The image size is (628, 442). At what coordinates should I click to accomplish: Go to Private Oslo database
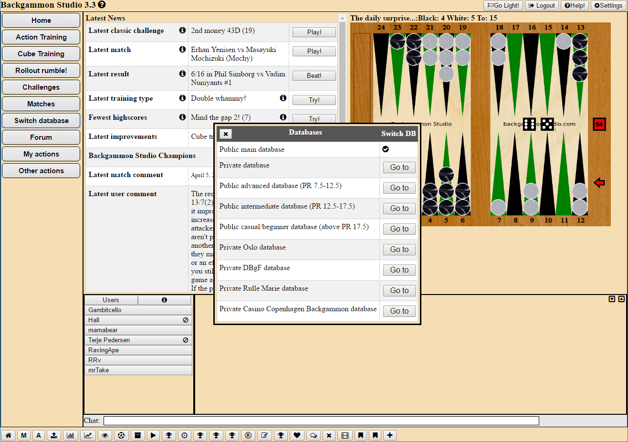click(399, 250)
